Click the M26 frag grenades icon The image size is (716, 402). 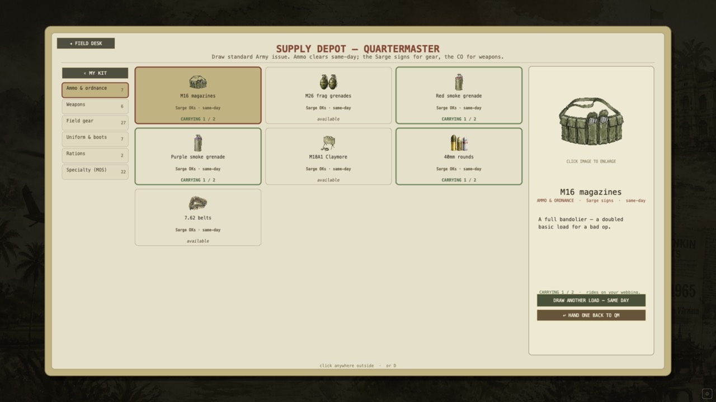[328, 82]
